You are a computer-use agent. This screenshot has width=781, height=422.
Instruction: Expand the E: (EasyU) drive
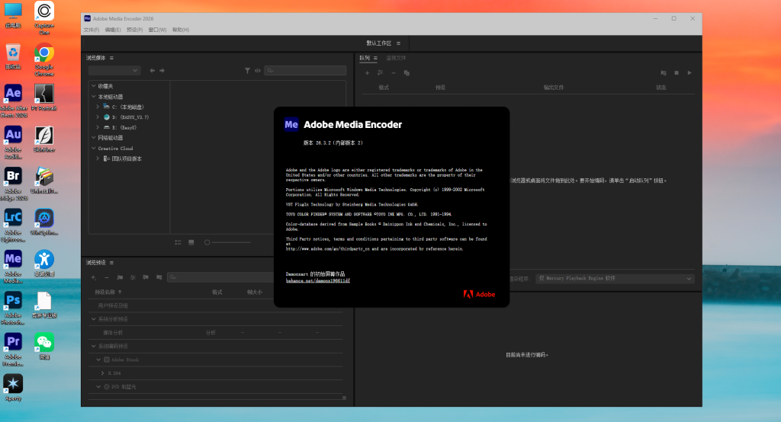pyautogui.click(x=98, y=127)
